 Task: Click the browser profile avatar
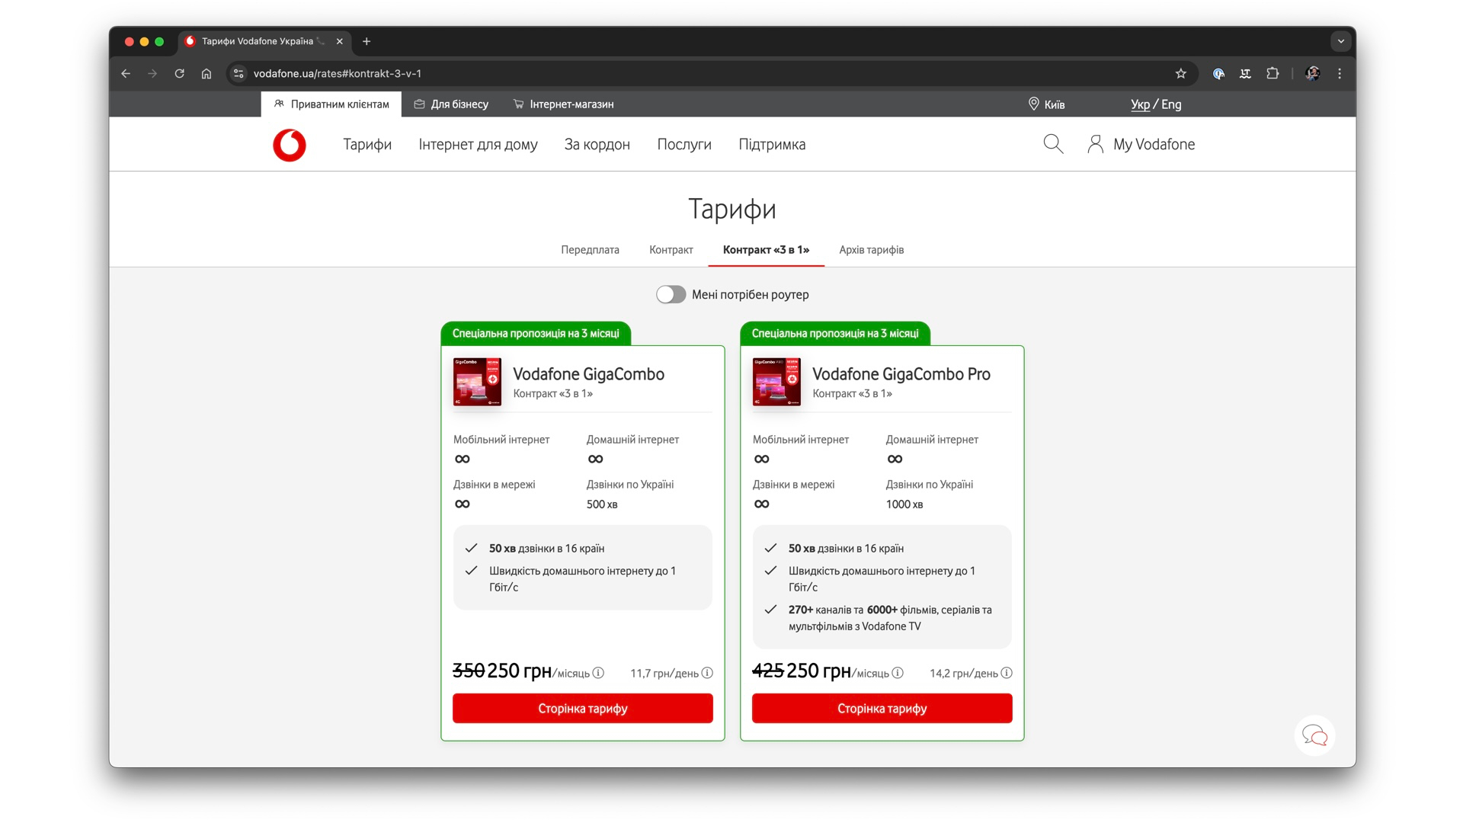tap(1312, 74)
